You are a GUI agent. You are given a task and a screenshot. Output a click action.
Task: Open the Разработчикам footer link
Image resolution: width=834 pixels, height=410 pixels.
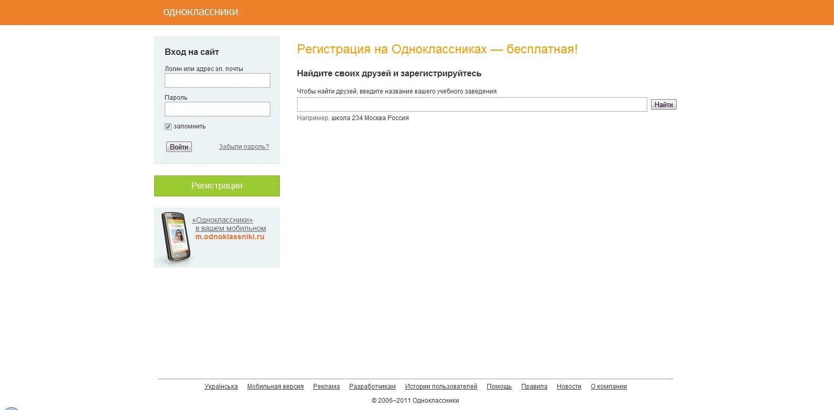pyautogui.click(x=372, y=386)
